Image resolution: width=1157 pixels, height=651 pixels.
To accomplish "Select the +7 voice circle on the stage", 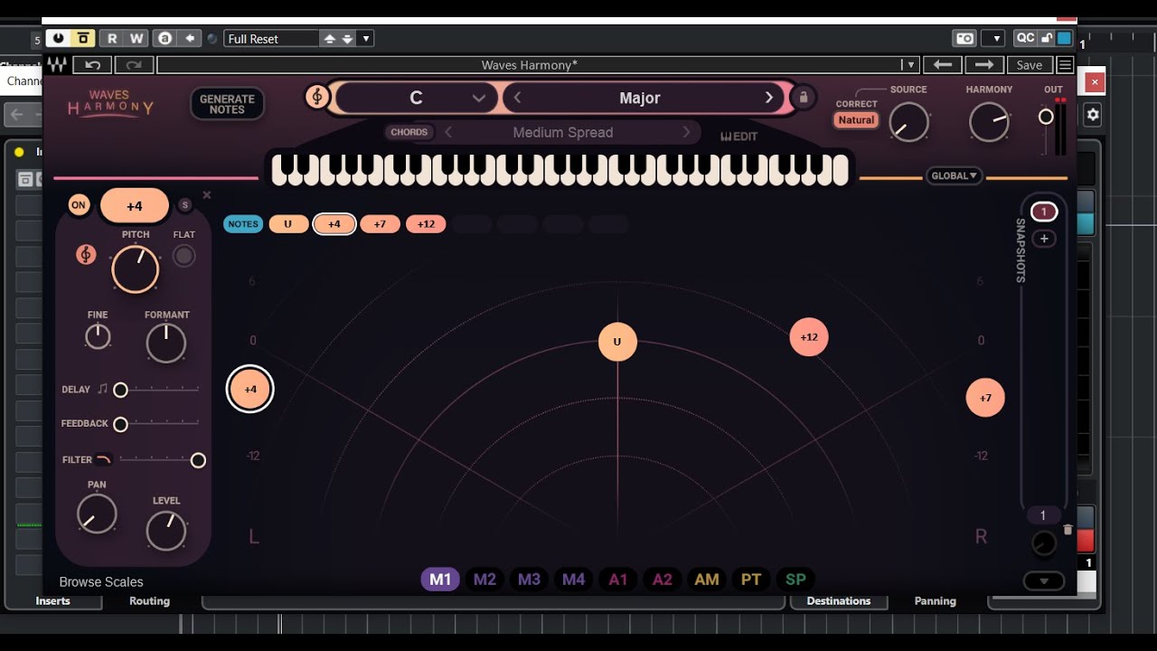I will coord(985,398).
